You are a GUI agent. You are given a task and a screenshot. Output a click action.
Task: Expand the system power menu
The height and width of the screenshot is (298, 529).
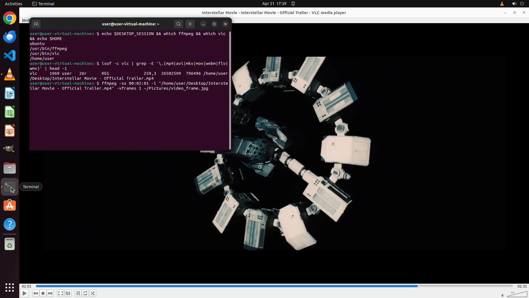coord(522,4)
